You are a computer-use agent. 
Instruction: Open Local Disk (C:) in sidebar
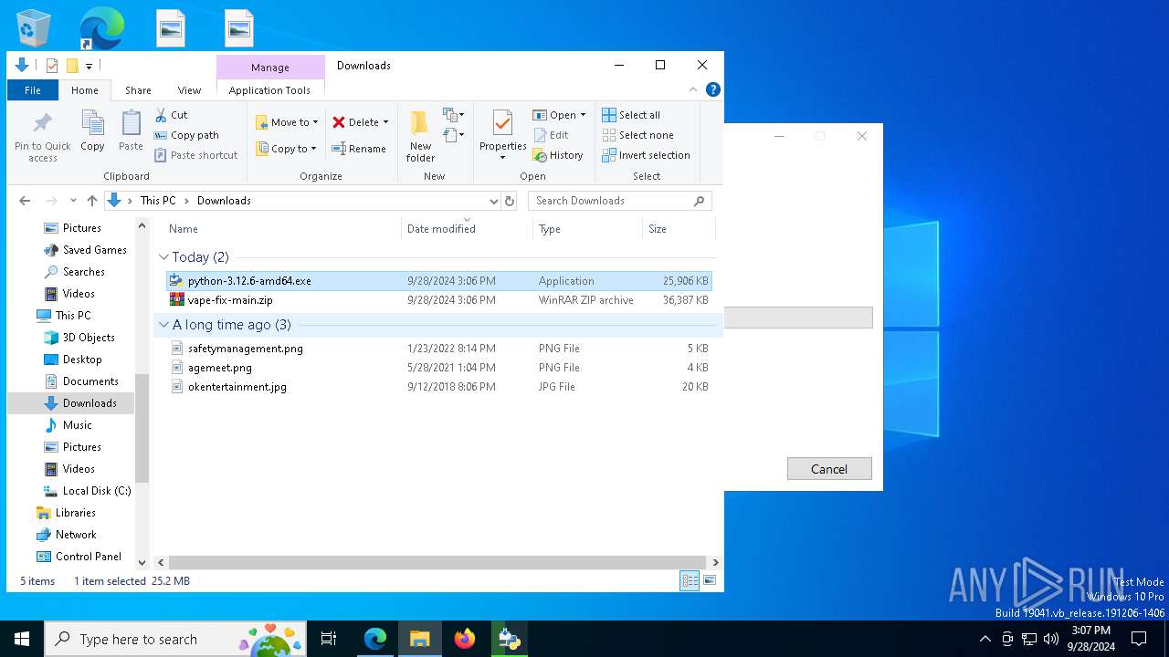click(87, 491)
